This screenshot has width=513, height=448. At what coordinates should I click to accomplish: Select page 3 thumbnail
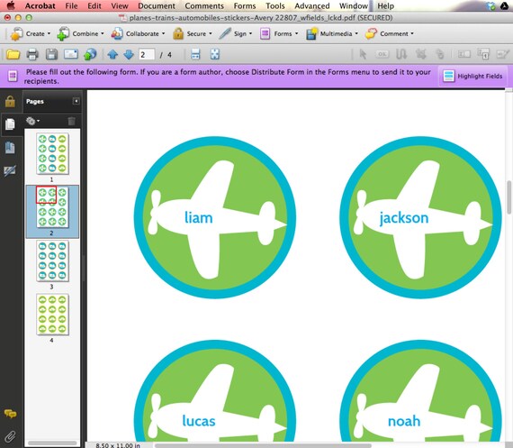(52, 261)
